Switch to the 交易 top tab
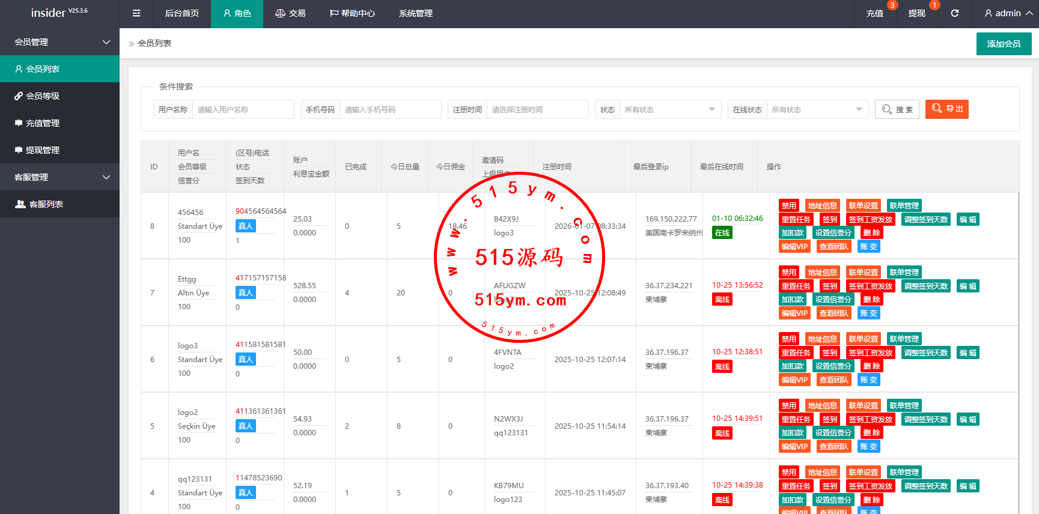Screen dimensions: 1039x514 [290, 13]
